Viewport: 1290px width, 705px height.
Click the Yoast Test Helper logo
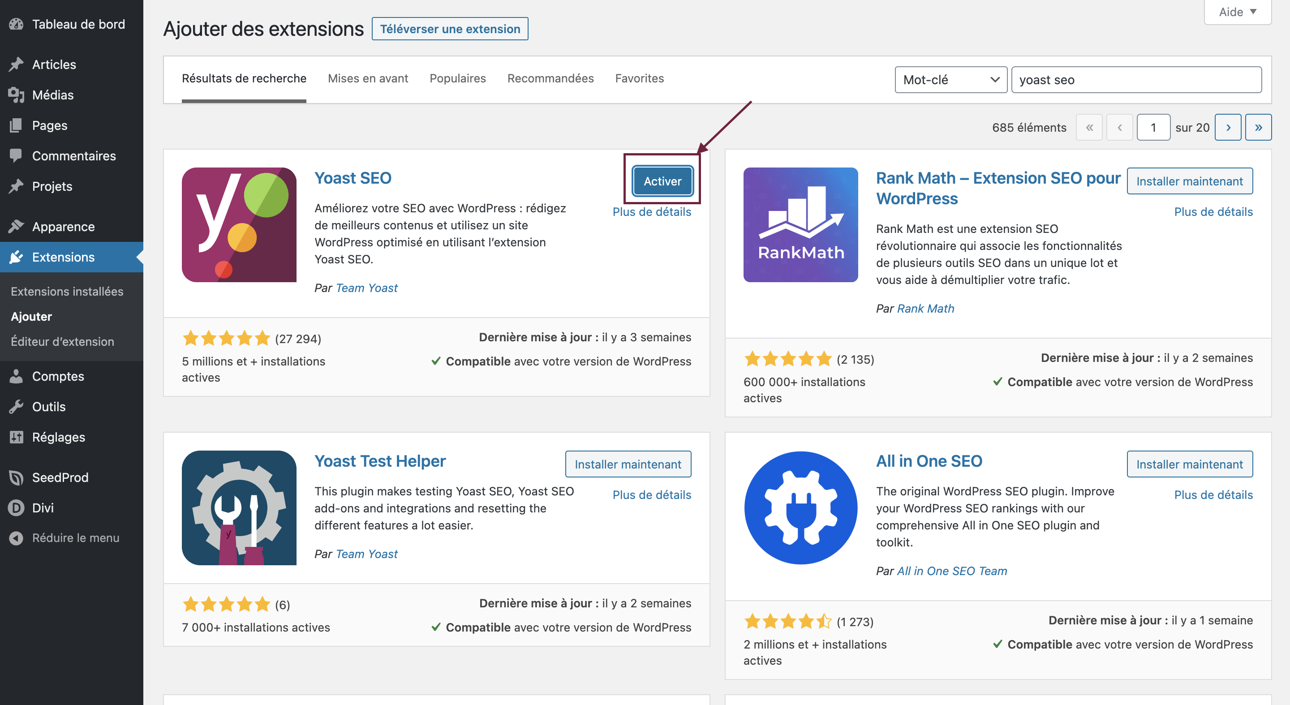click(x=239, y=508)
